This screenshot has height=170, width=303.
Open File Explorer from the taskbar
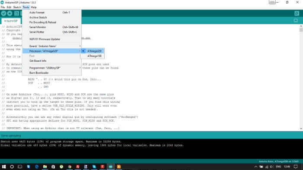tap(45, 167)
